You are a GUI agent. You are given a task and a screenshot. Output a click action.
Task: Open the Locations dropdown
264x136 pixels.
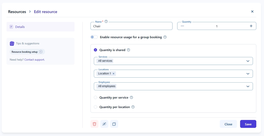[x=248, y=74]
